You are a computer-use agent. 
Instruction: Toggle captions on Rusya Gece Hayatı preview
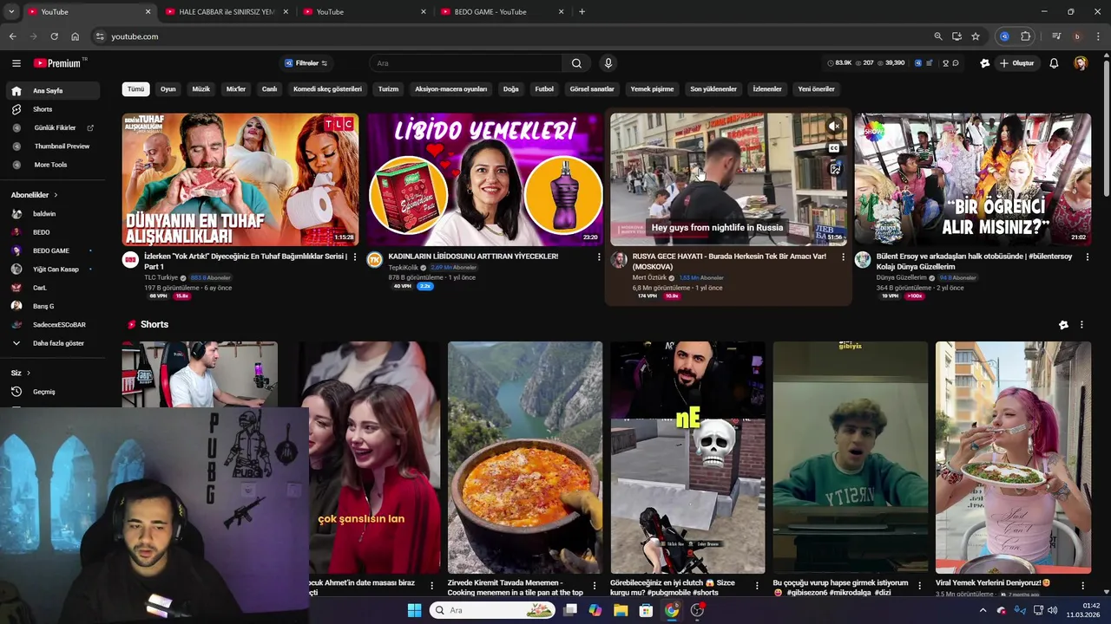click(x=834, y=148)
